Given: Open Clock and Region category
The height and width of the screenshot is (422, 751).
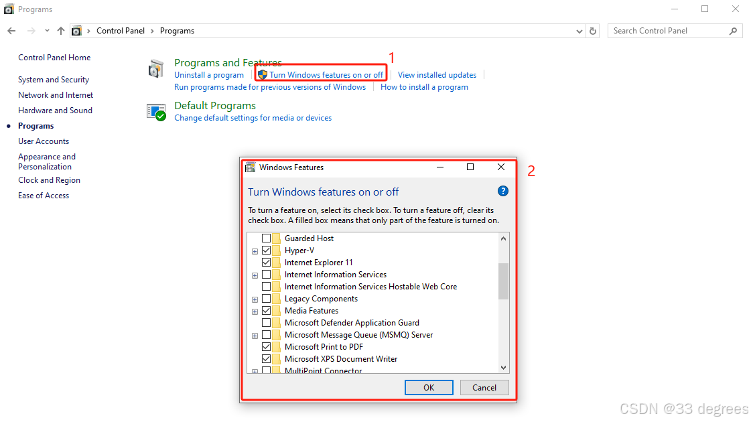Looking at the screenshot, I should click(50, 180).
